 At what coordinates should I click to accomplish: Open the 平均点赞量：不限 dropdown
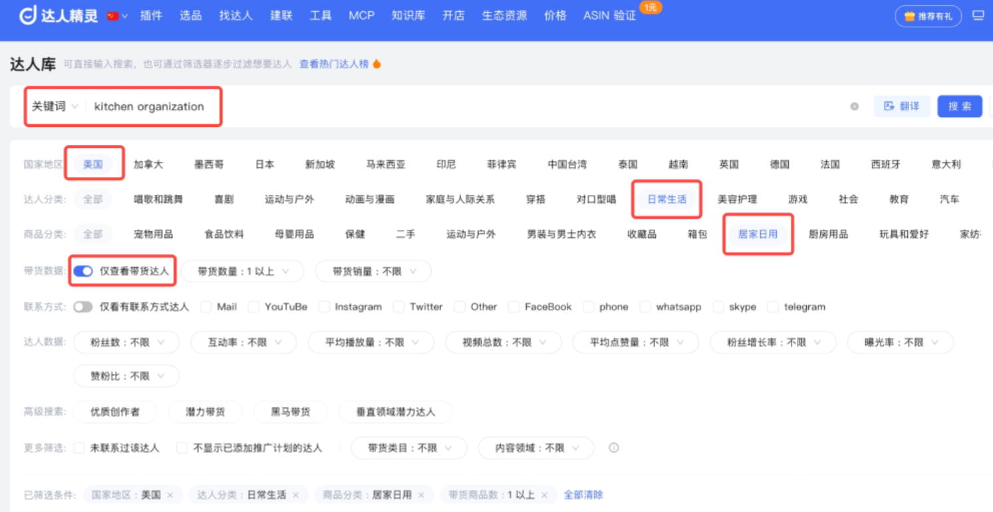tap(636, 342)
